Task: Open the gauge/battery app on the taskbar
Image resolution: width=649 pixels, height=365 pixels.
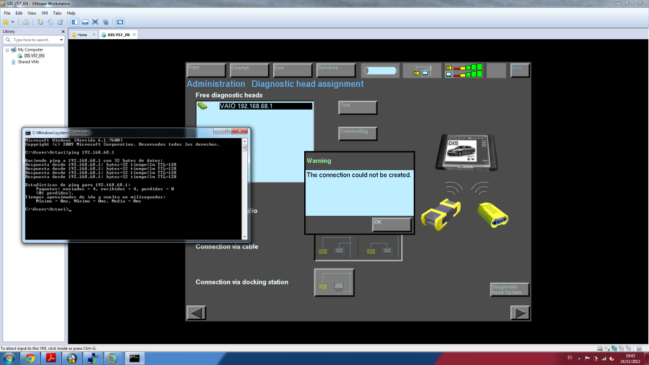Action: [71, 359]
